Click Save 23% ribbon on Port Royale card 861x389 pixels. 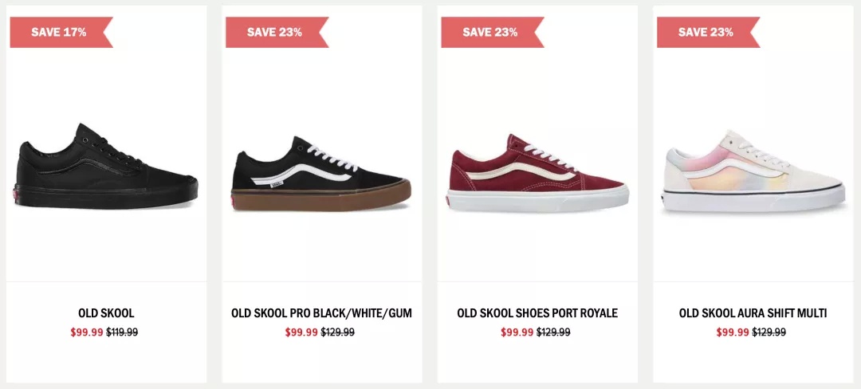pos(493,33)
